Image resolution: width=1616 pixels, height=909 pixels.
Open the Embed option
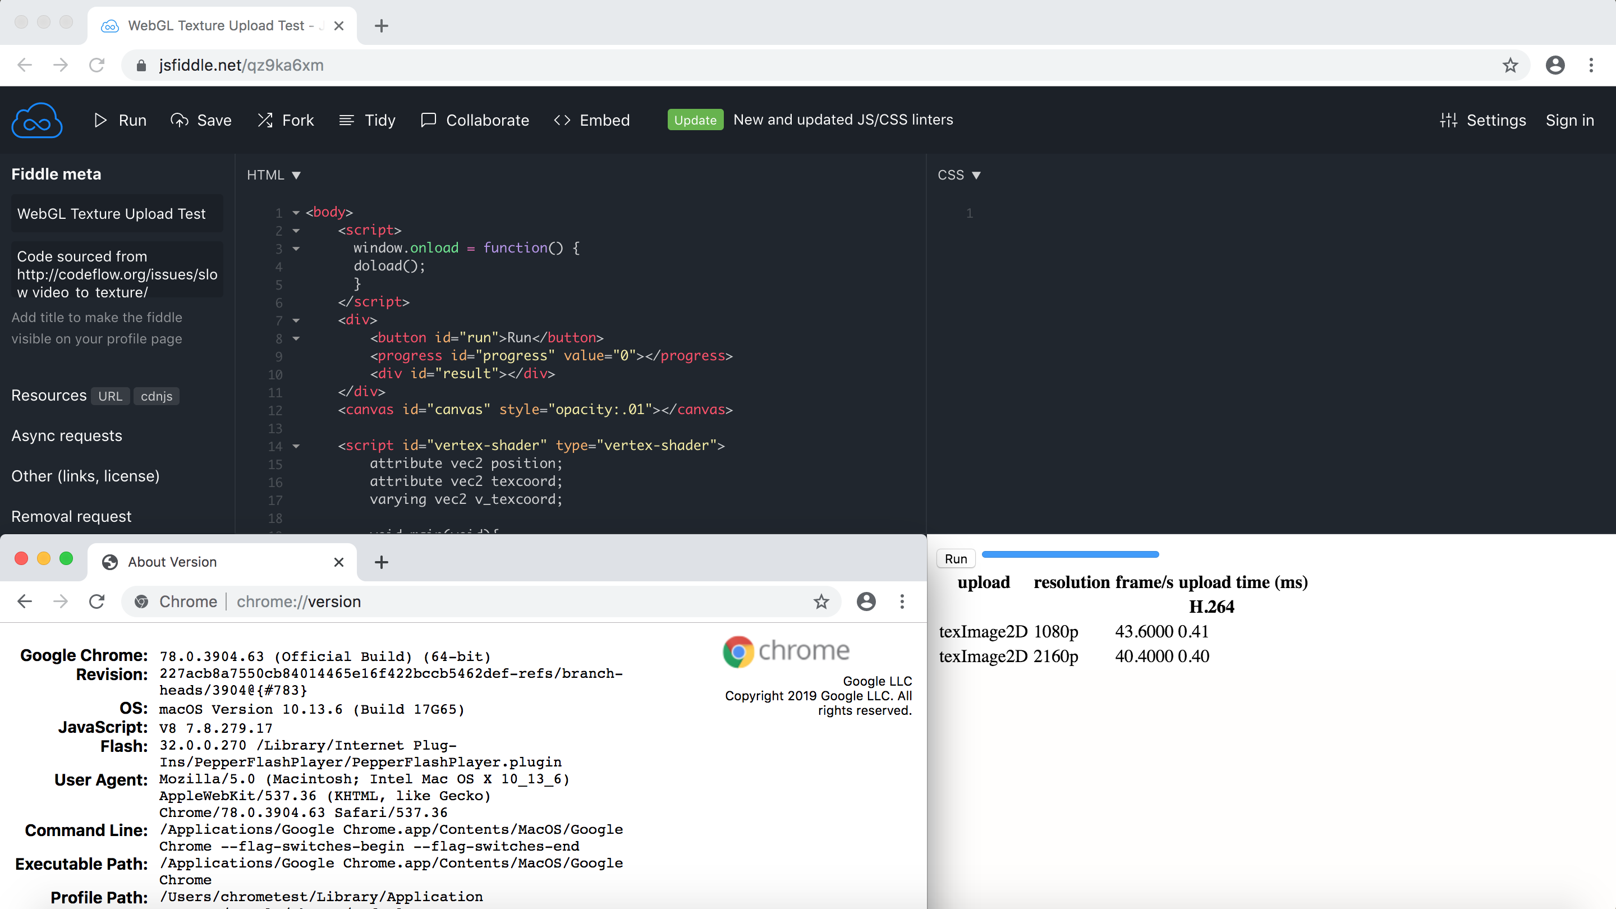(x=591, y=120)
